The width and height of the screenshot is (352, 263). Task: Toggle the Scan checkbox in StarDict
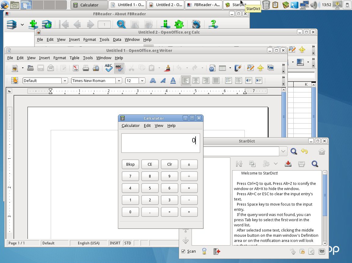click(183, 251)
